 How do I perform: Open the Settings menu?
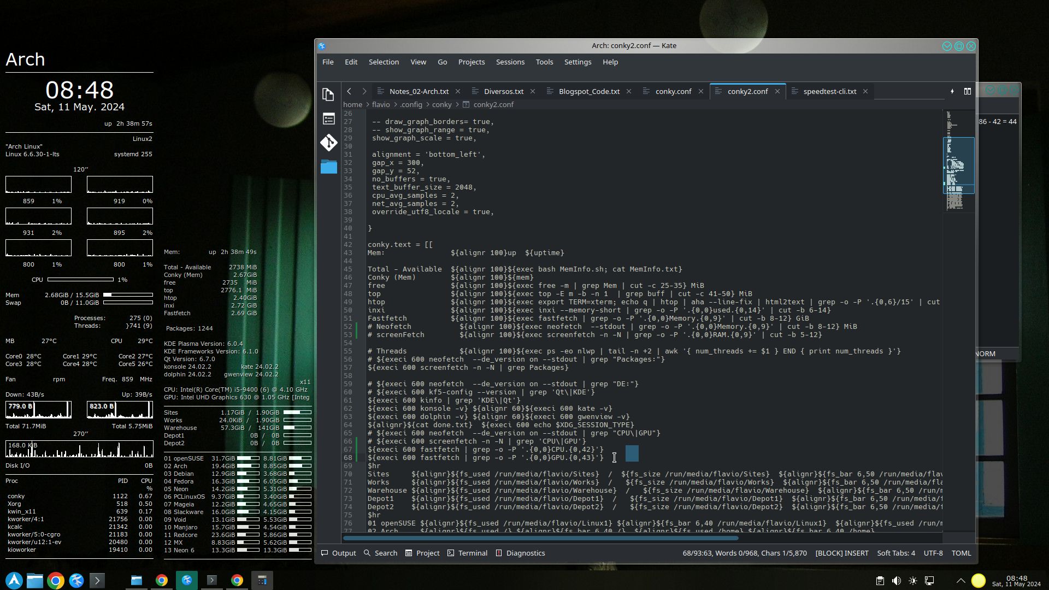tap(577, 62)
